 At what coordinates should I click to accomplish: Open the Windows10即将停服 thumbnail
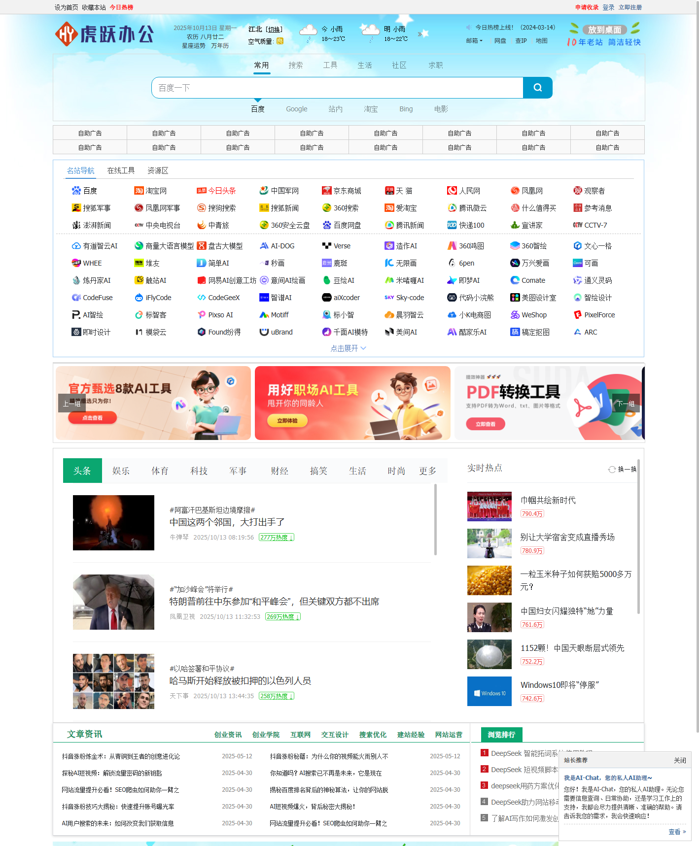(x=489, y=691)
